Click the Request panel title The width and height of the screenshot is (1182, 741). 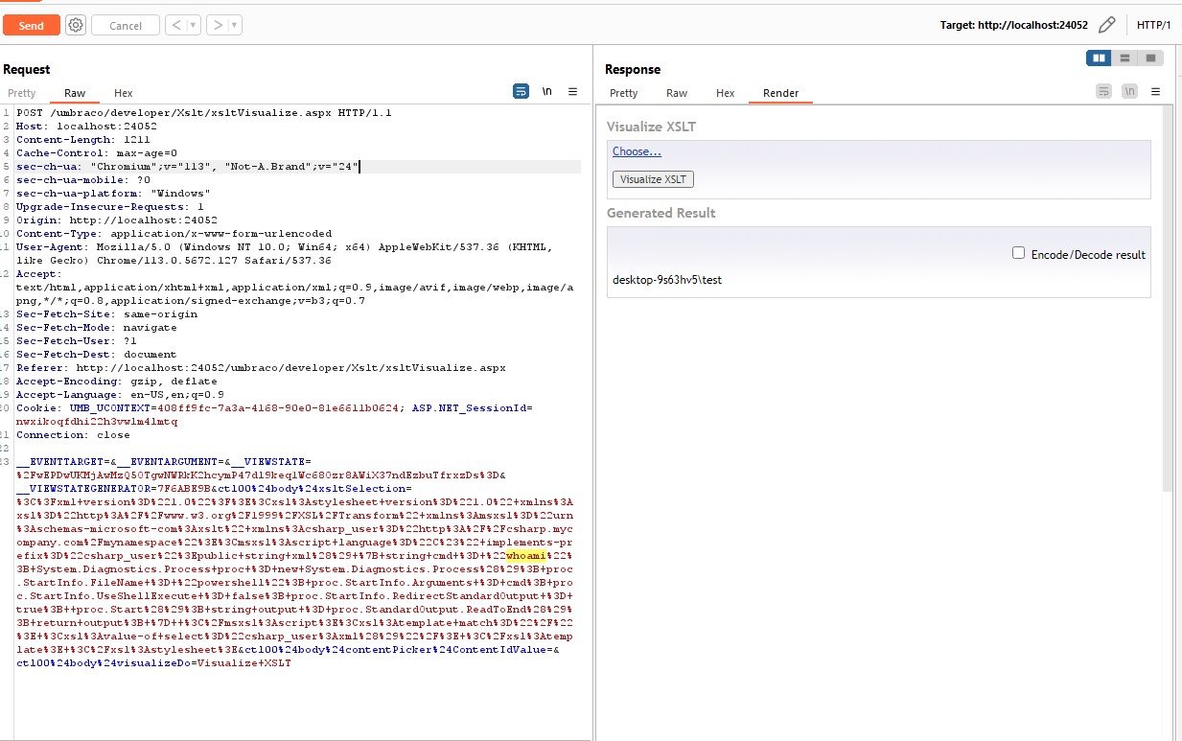click(x=27, y=69)
